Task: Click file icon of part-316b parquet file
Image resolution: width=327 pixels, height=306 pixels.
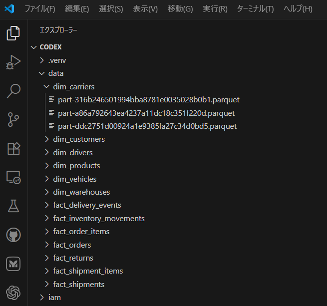Action: pyautogui.click(x=51, y=99)
